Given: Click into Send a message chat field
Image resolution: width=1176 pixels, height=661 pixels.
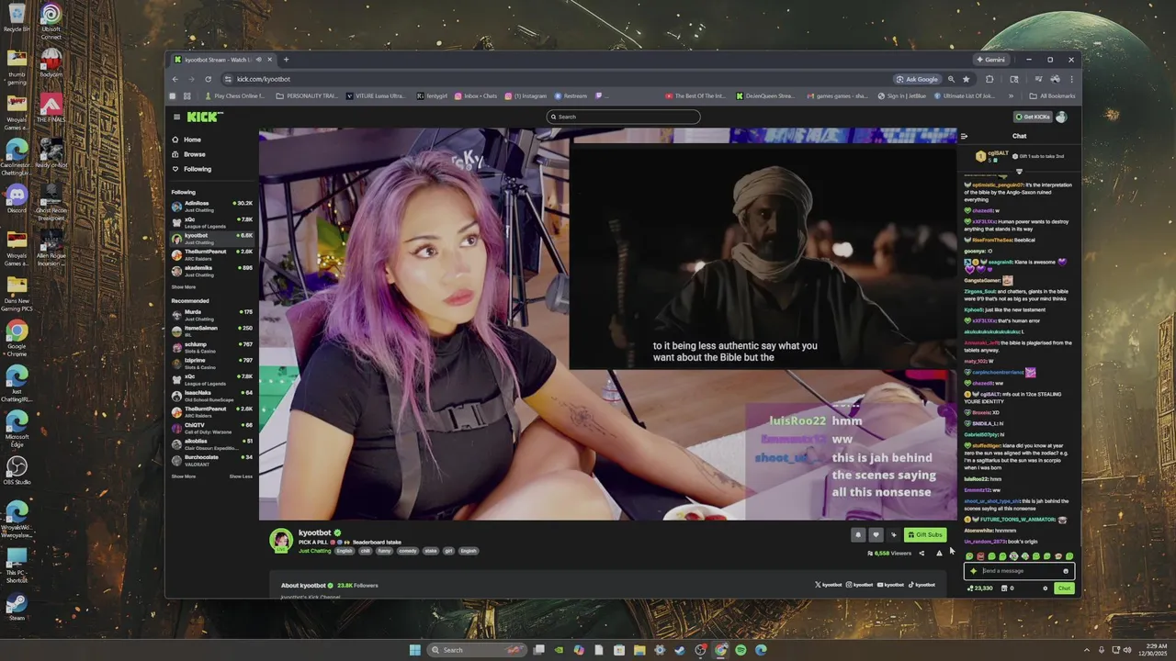Looking at the screenshot, I should point(1017,571).
